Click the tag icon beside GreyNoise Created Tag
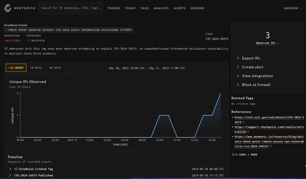Screen dimensions: 306x179 16,169
